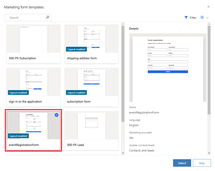
Task: Click the Submit button in form preview
Action: (x=168, y=72)
